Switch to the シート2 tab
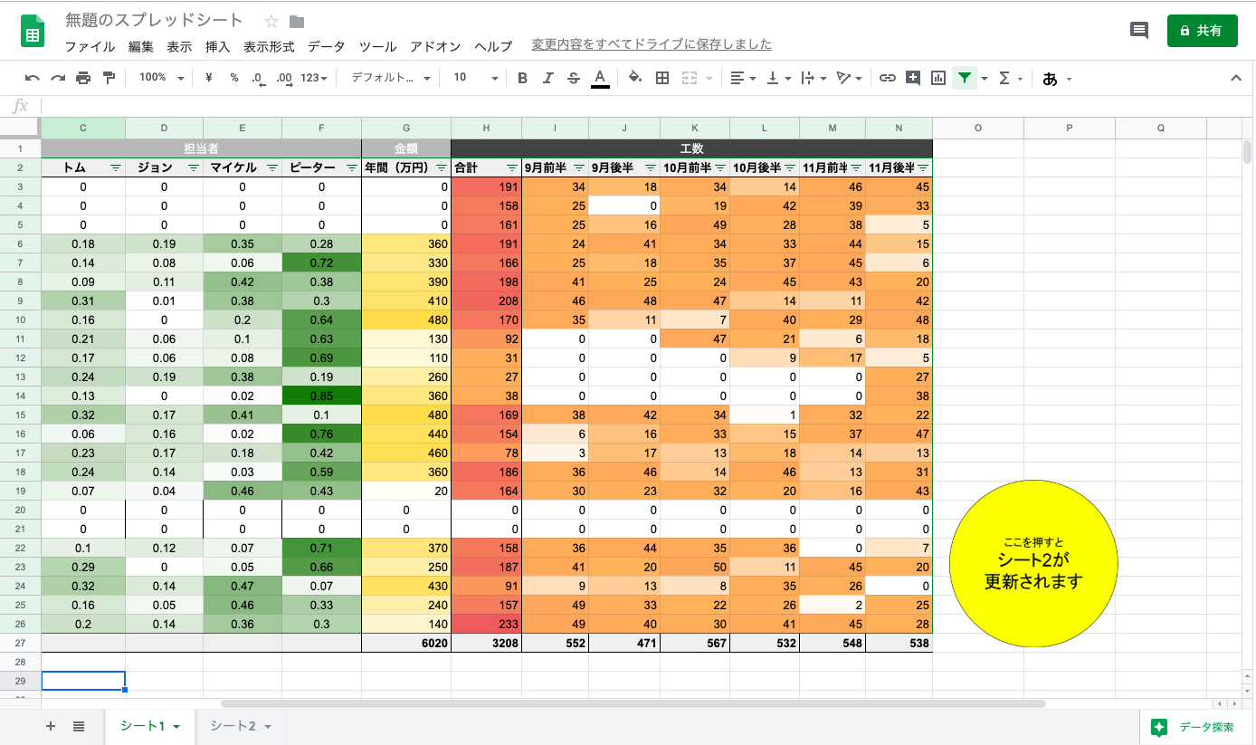 click(x=241, y=726)
